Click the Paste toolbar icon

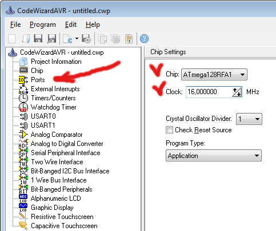tap(115, 39)
